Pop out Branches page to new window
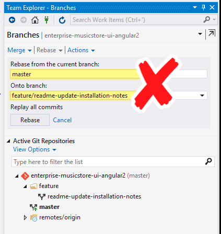The height and width of the screenshot is (234, 221). pos(212,33)
